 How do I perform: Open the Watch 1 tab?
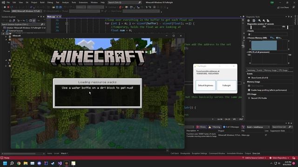[64, 154]
